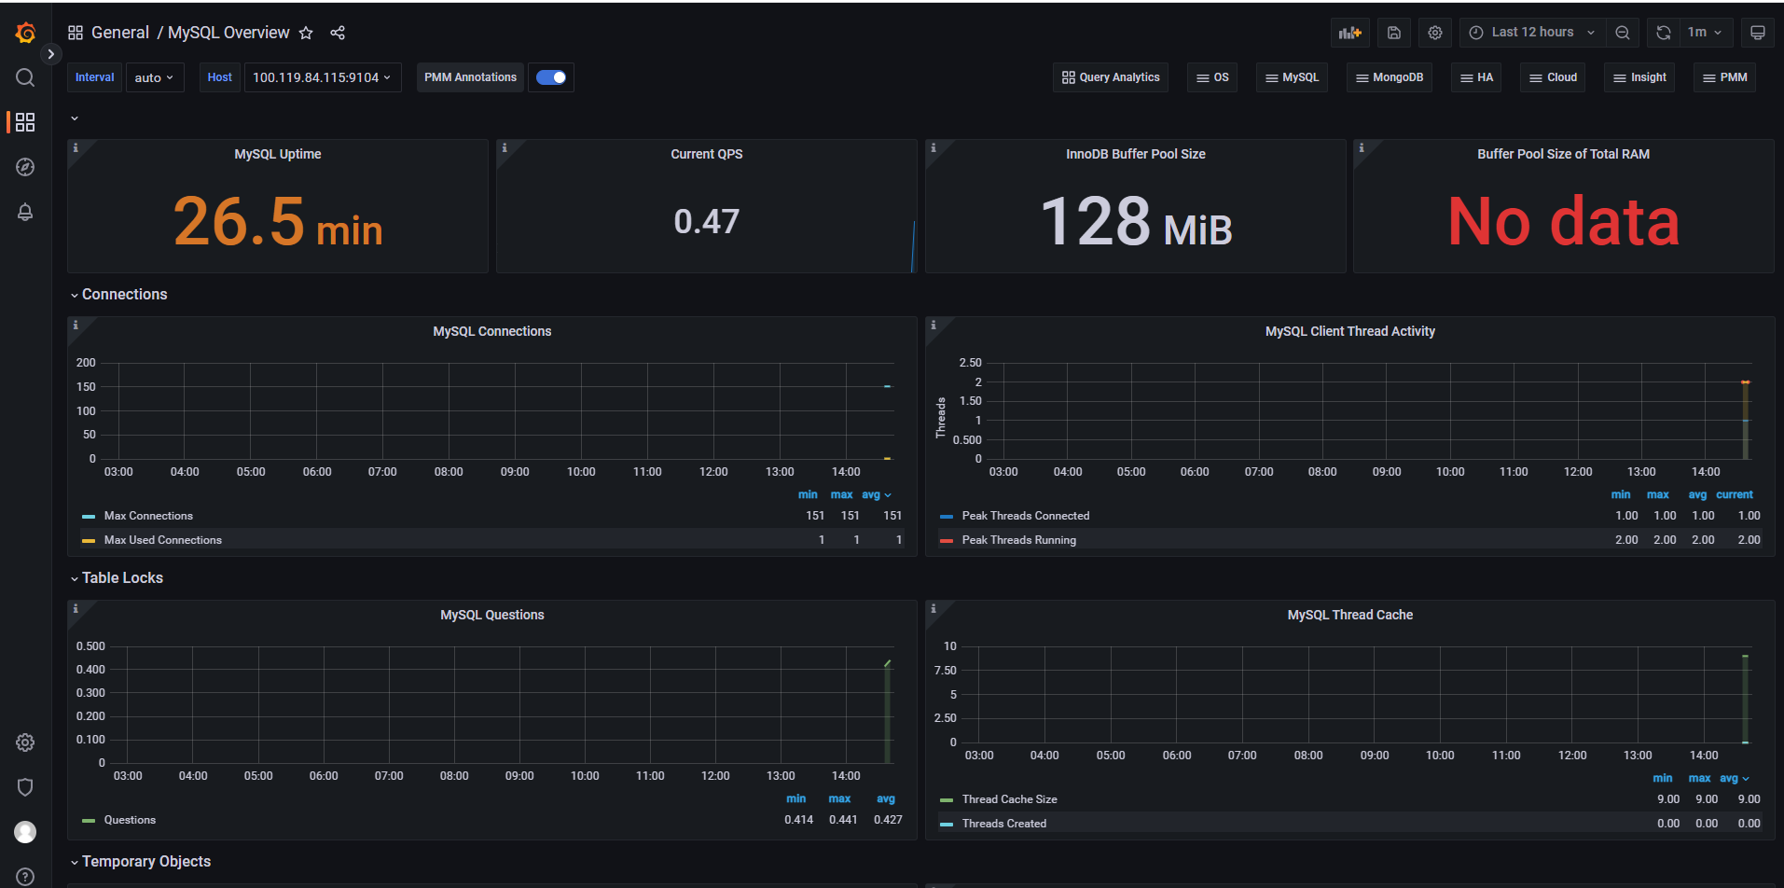Viewport: 1784px width, 888px height.
Task: Open MySQL Thread Cache panel title menu
Action: [x=1349, y=615]
